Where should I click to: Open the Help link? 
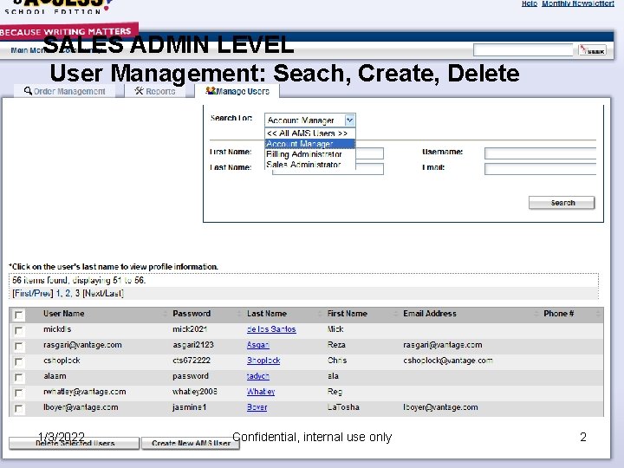530,3
